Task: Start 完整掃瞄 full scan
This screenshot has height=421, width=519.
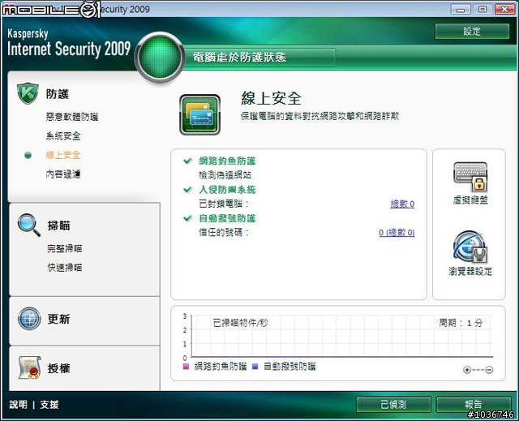Action: [x=65, y=248]
